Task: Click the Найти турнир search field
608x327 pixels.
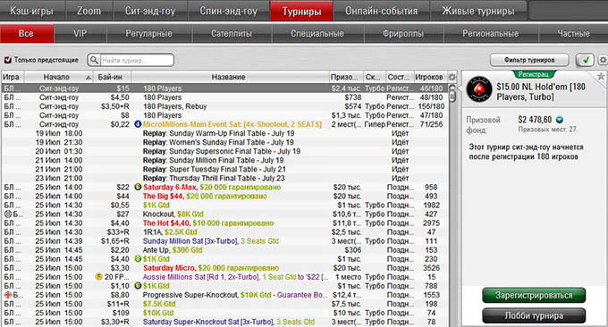Action: click(x=137, y=60)
